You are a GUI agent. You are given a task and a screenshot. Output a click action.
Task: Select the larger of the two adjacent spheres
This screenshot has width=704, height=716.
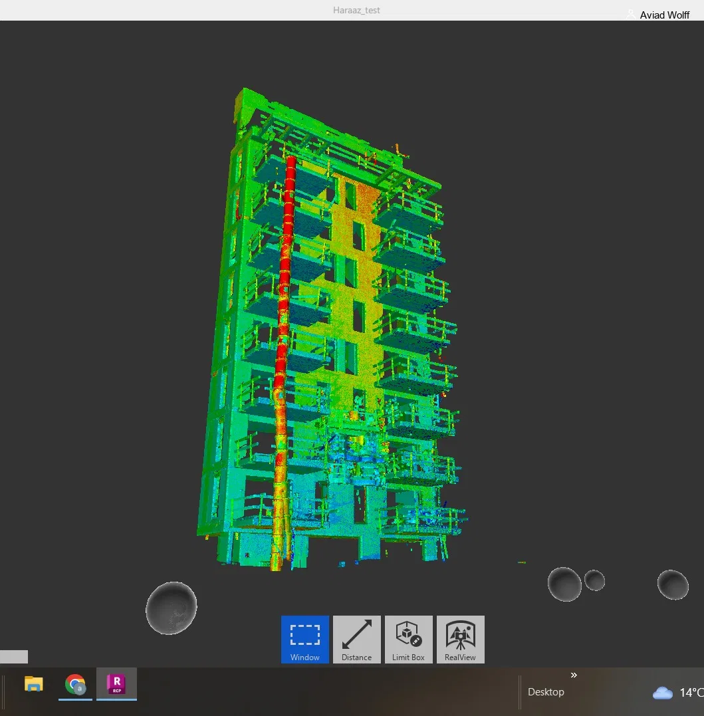[x=564, y=584]
